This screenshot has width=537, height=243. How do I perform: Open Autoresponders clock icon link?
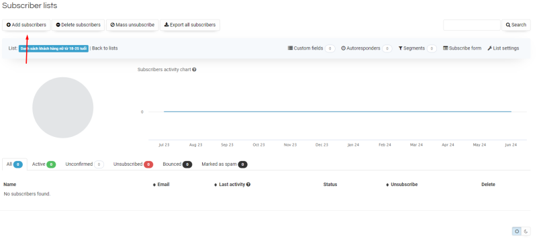point(360,48)
